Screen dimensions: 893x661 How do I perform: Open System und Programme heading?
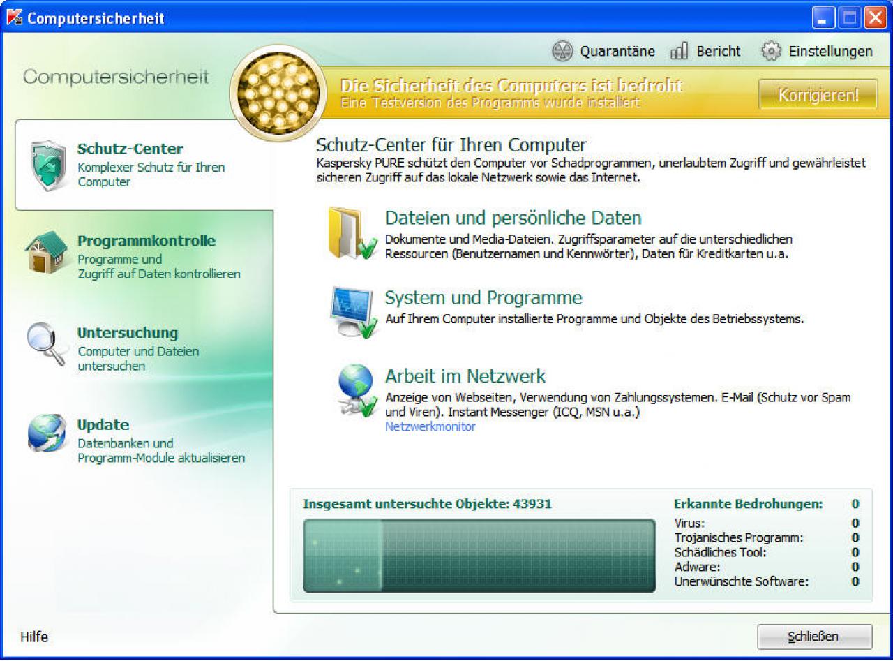coord(483,297)
